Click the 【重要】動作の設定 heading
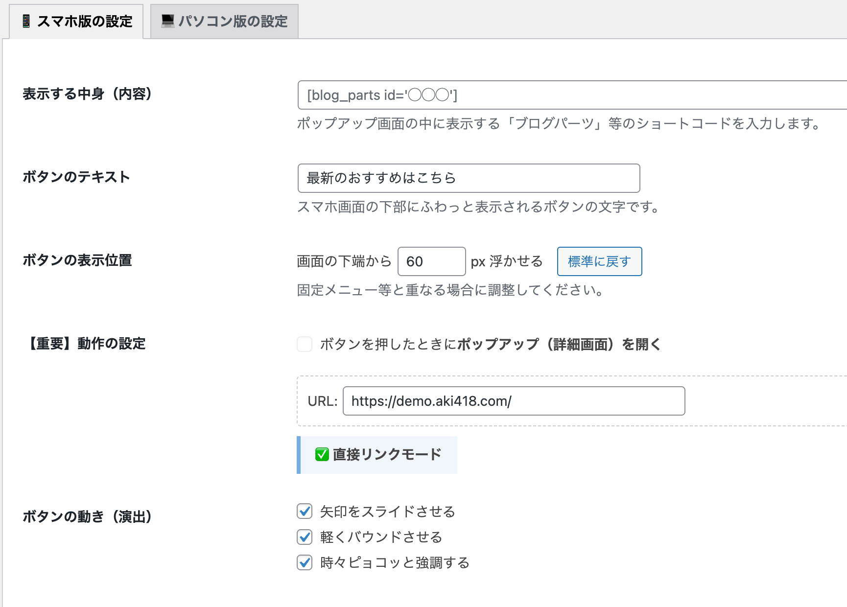 [x=84, y=344]
